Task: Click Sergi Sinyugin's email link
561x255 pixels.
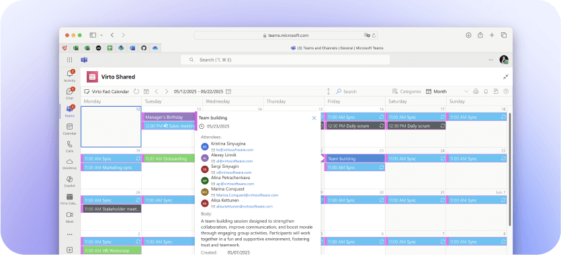Action: 234,172
